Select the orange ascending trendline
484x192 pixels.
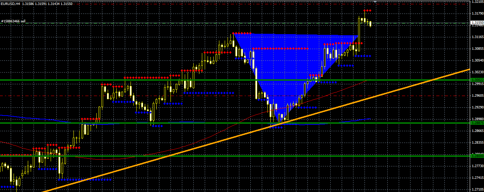coord(256,131)
